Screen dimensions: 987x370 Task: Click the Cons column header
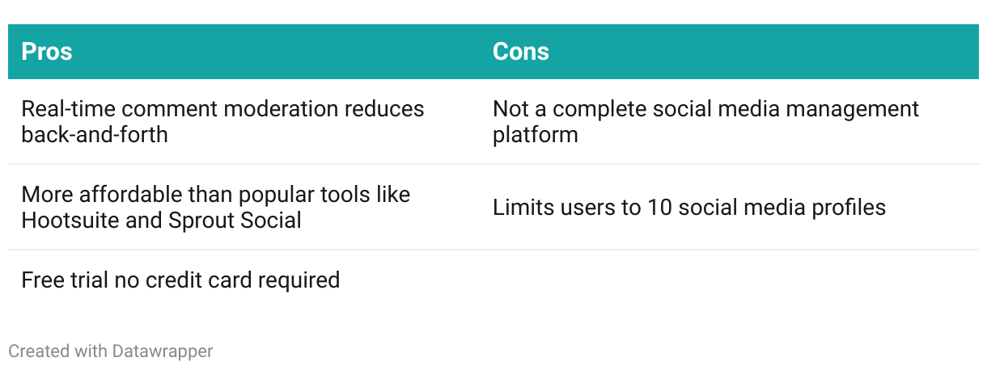click(x=520, y=52)
